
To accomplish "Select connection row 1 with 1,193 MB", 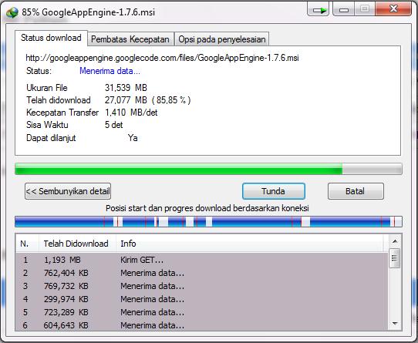I will pos(201,260).
